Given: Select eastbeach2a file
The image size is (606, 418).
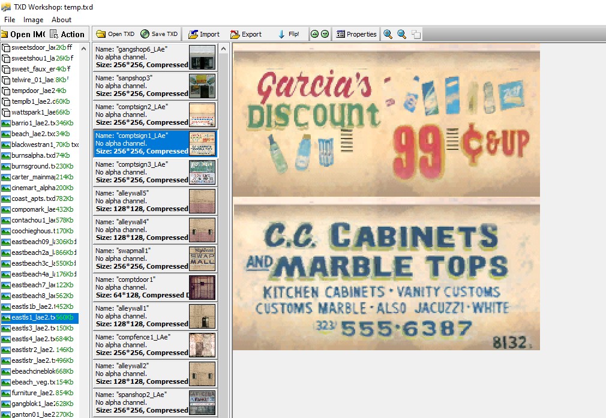Looking at the screenshot, I should coord(40,253).
